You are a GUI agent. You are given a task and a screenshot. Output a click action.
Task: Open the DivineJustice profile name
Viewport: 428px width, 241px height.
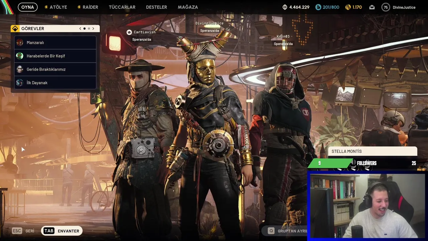(x=404, y=7)
